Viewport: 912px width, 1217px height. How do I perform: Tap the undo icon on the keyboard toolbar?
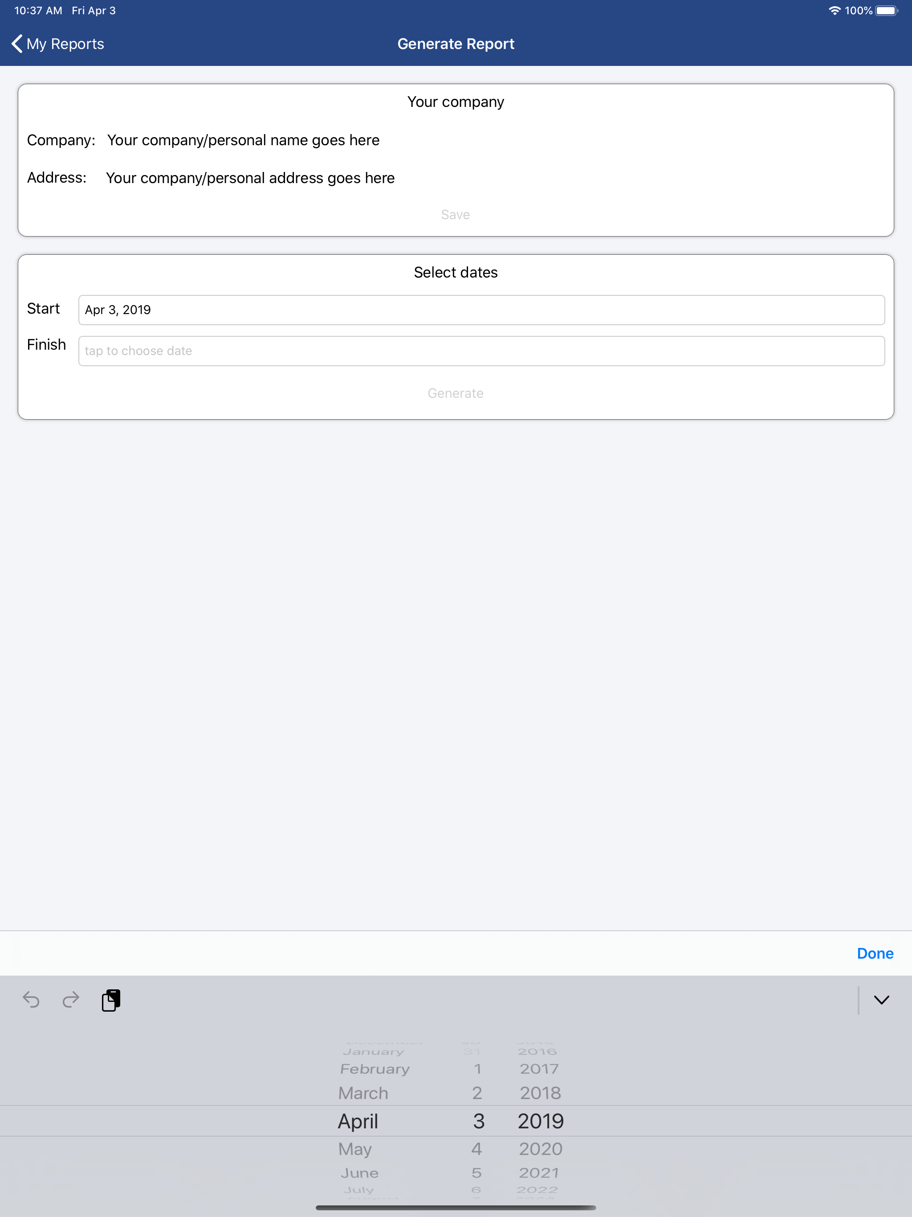pos(31,1000)
